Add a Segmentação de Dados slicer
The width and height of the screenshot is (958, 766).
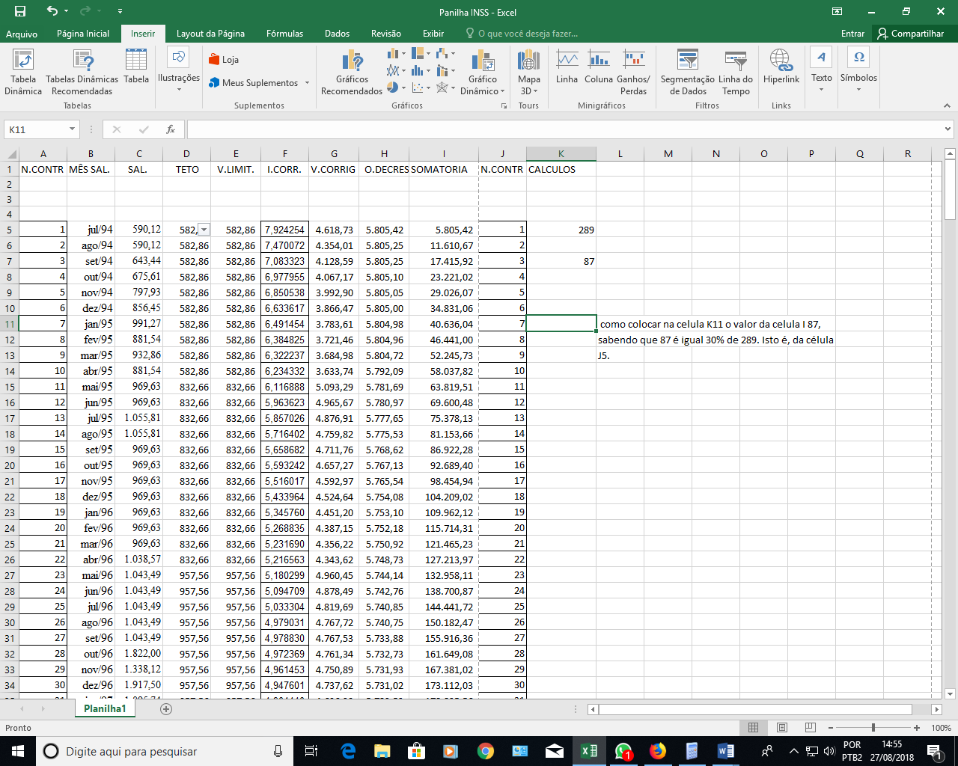click(688, 72)
